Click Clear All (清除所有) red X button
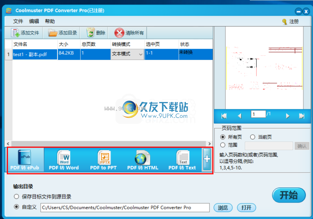The width and height of the screenshot is (313, 219). [x=129, y=33]
